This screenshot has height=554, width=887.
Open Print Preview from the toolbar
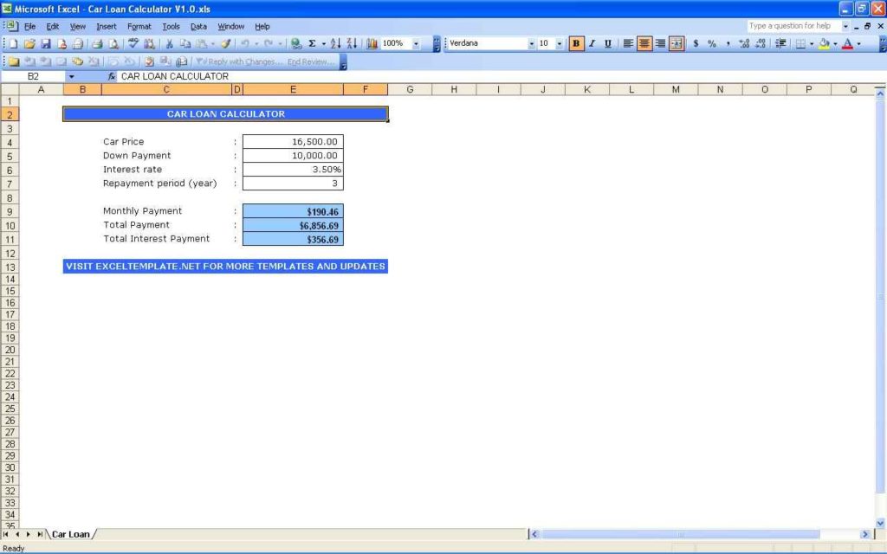click(x=113, y=43)
